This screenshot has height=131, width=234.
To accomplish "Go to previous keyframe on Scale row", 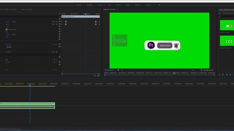I will click(x=53, y=24).
